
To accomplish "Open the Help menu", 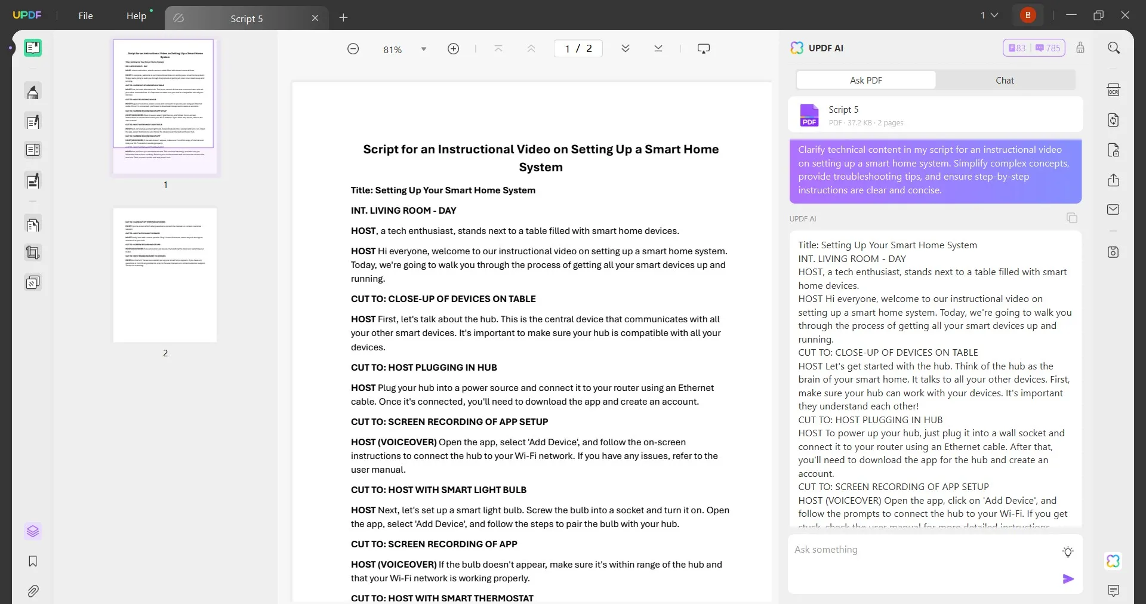I will 136,16.
